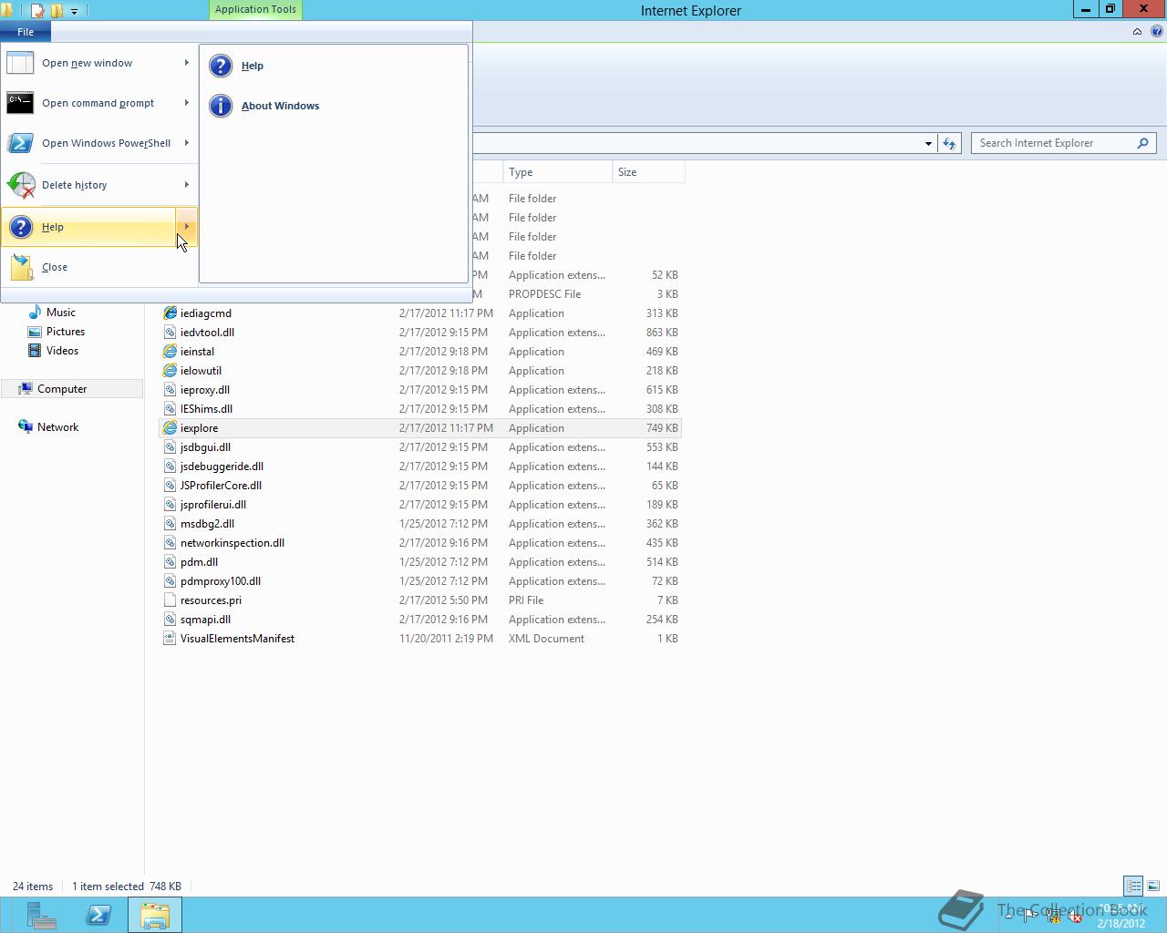Click the jsdbgui.dll file icon
The width and height of the screenshot is (1167, 933).
pos(170,447)
